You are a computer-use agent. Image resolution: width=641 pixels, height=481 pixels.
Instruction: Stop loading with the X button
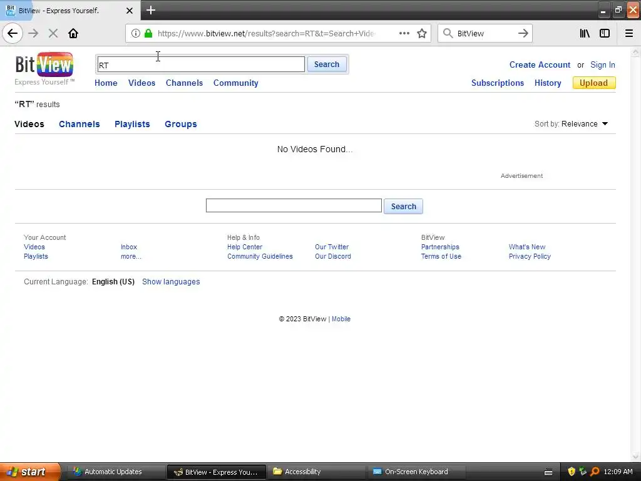pos(53,33)
